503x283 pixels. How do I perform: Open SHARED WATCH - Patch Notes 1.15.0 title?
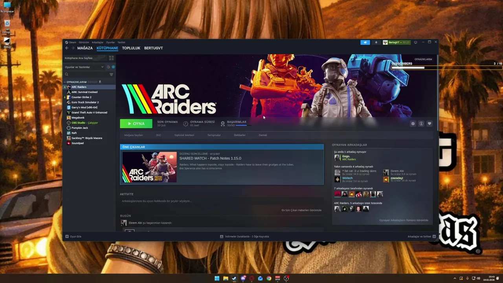[x=210, y=158]
